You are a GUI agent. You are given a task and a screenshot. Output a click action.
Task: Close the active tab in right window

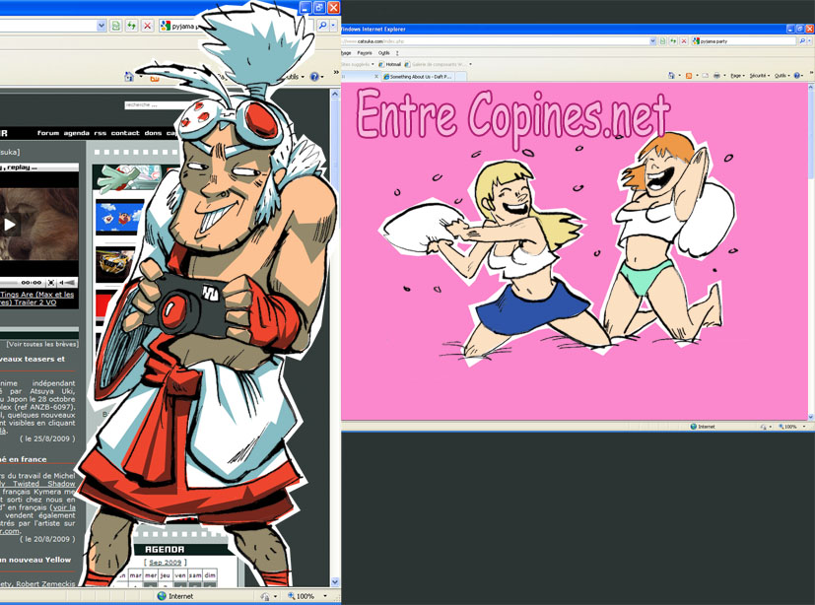(x=376, y=77)
